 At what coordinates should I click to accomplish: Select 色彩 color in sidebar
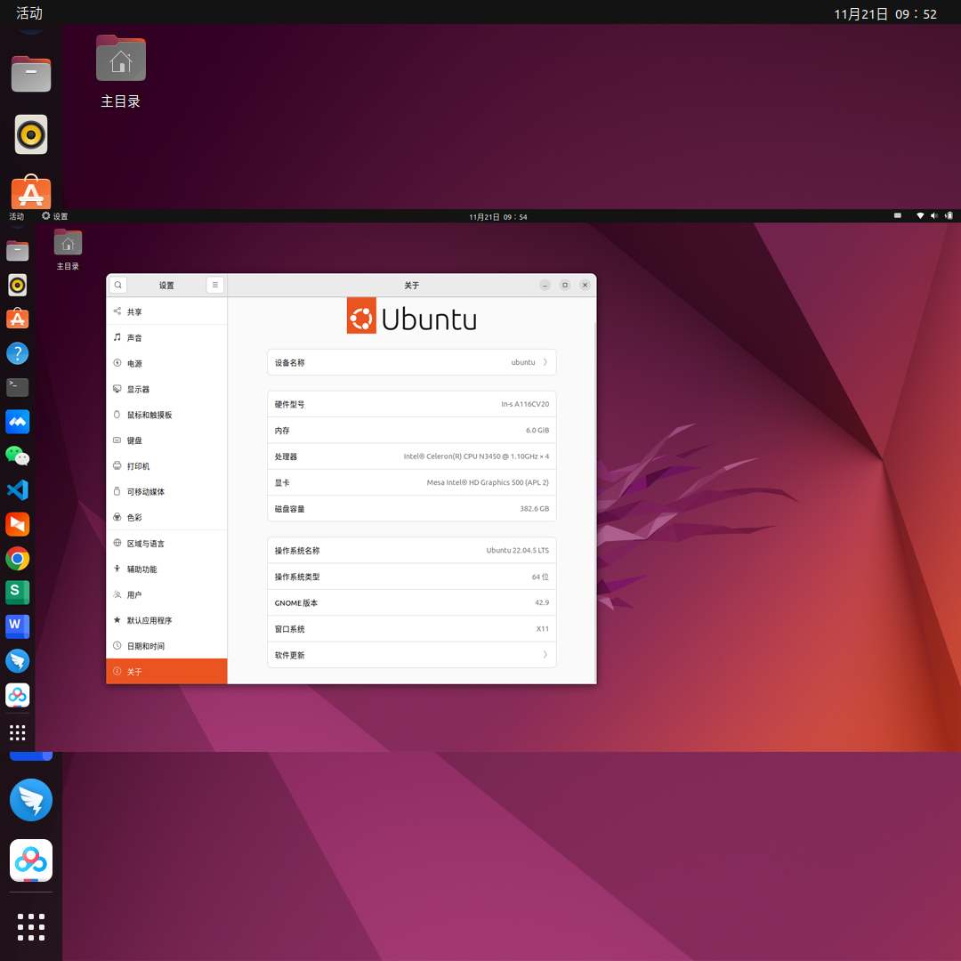(166, 517)
